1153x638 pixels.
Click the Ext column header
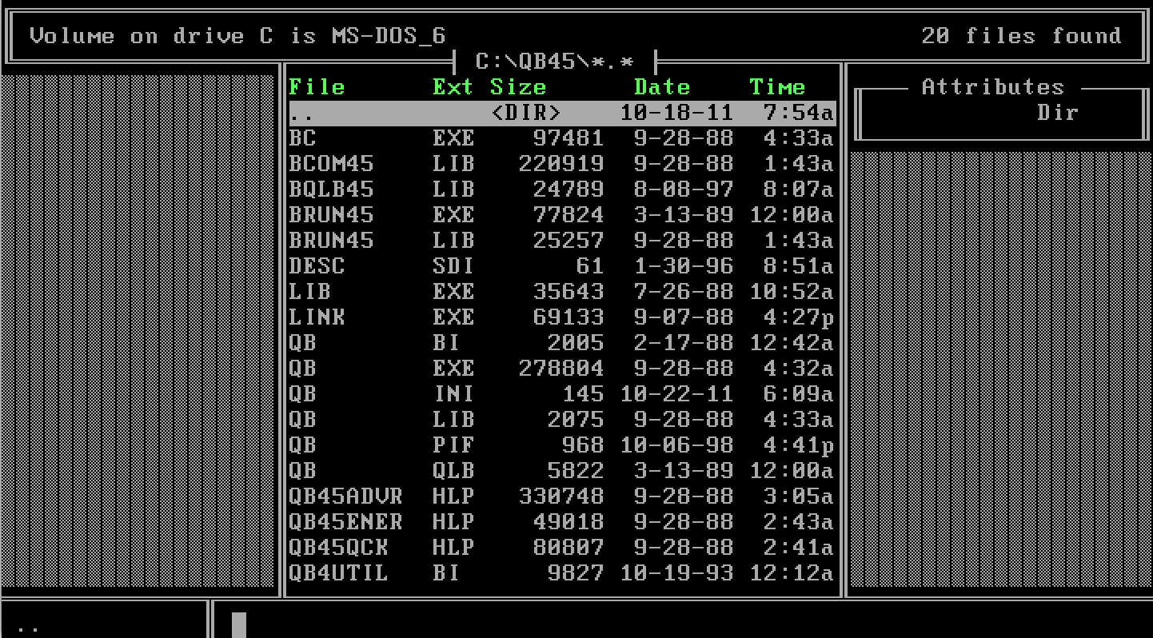453,87
